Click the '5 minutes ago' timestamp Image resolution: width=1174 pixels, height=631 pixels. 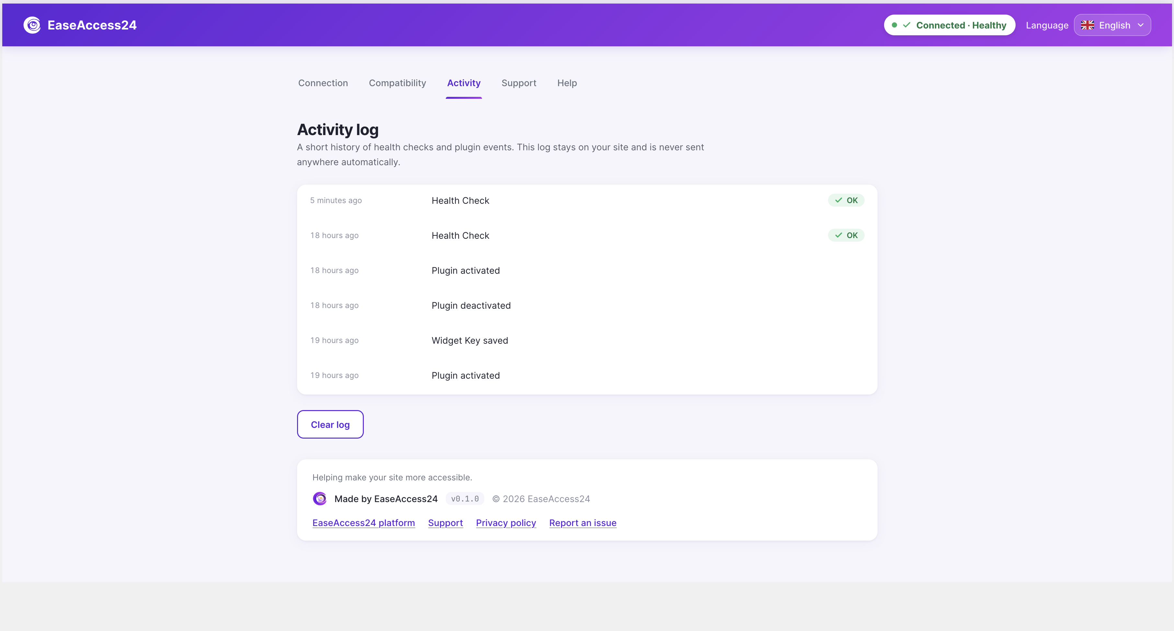coord(336,201)
